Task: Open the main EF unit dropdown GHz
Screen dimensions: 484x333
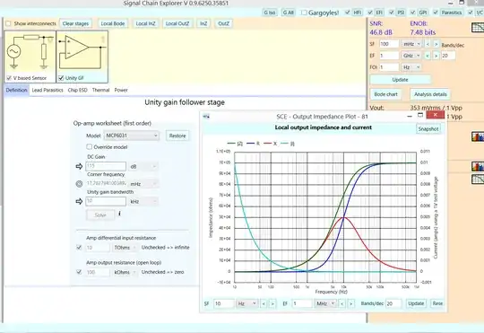Action: pyautogui.click(x=411, y=56)
